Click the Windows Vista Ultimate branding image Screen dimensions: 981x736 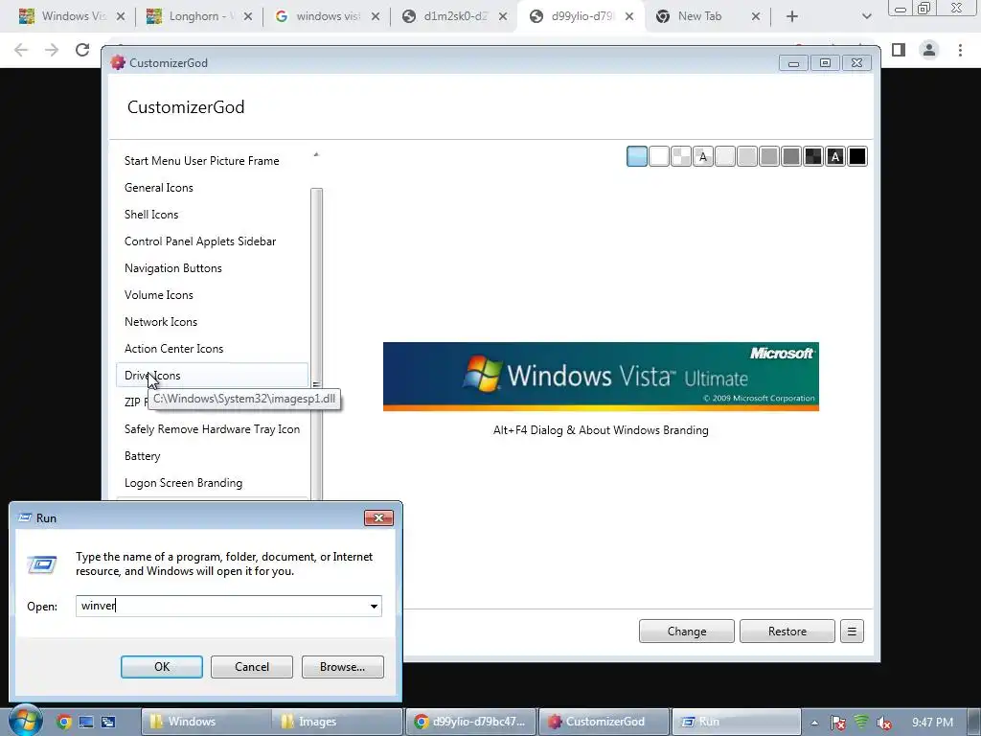tap(601, 377)
